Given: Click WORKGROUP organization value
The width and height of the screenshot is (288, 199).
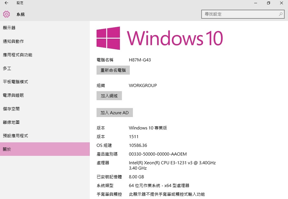Looking at the screenshot, I should coord(143,85).
